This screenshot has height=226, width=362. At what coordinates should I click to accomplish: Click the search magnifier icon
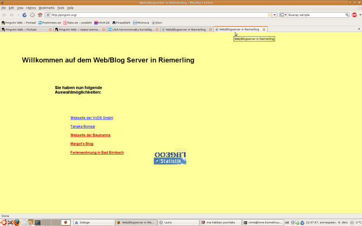(347, 15)
